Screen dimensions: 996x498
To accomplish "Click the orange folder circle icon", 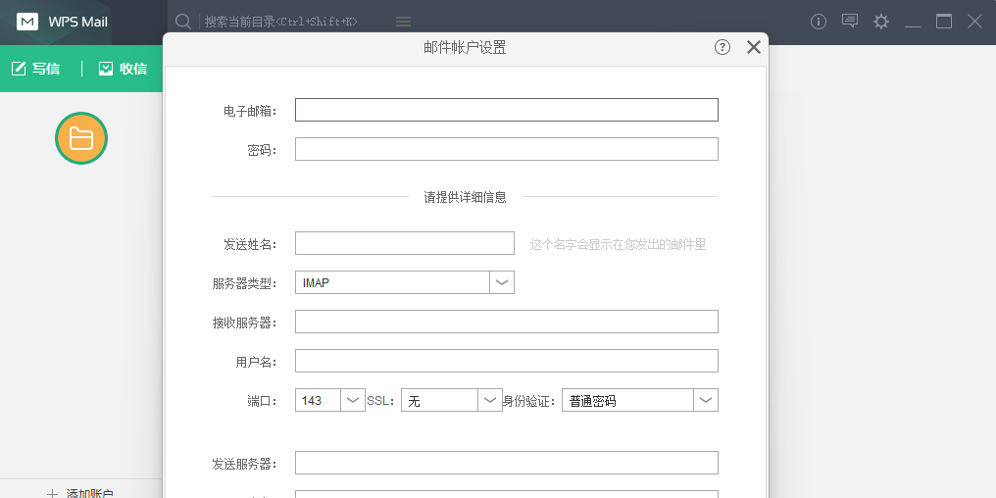I will [x=81, y=138].
